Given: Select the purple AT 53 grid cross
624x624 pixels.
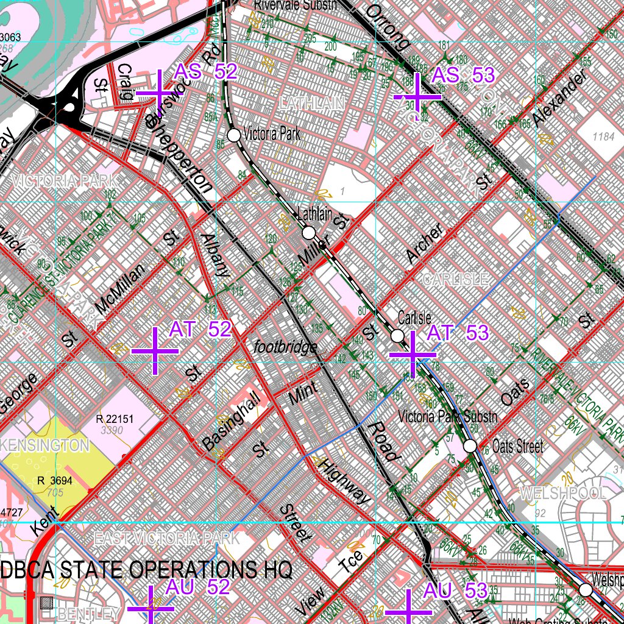Looking at the screenshot, I should point(413,354).
